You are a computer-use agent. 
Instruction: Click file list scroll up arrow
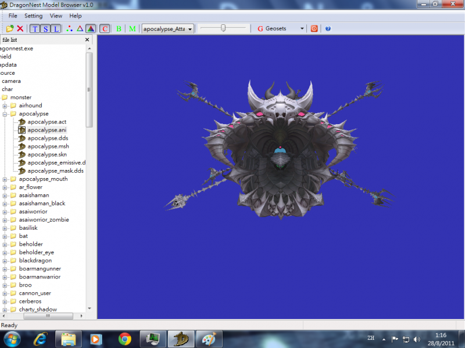pos(90,49)
